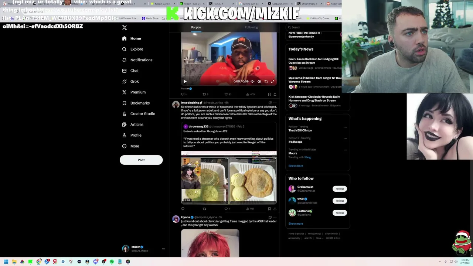Unmute the video in the top post
The image size is (473, 266).
coord(252,82)
